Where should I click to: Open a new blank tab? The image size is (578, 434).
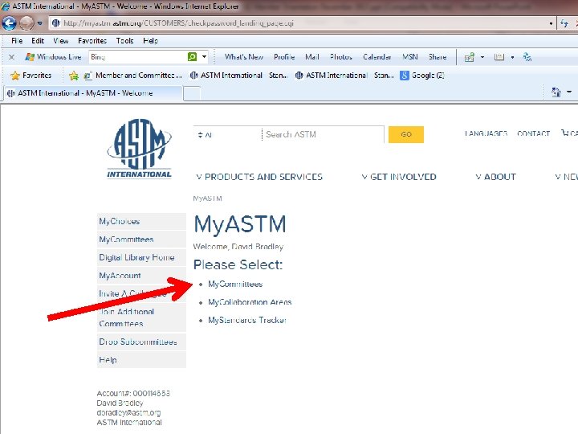pos(192,93)
